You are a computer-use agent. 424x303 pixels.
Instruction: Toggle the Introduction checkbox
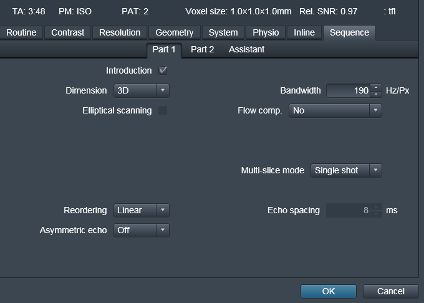163,70
